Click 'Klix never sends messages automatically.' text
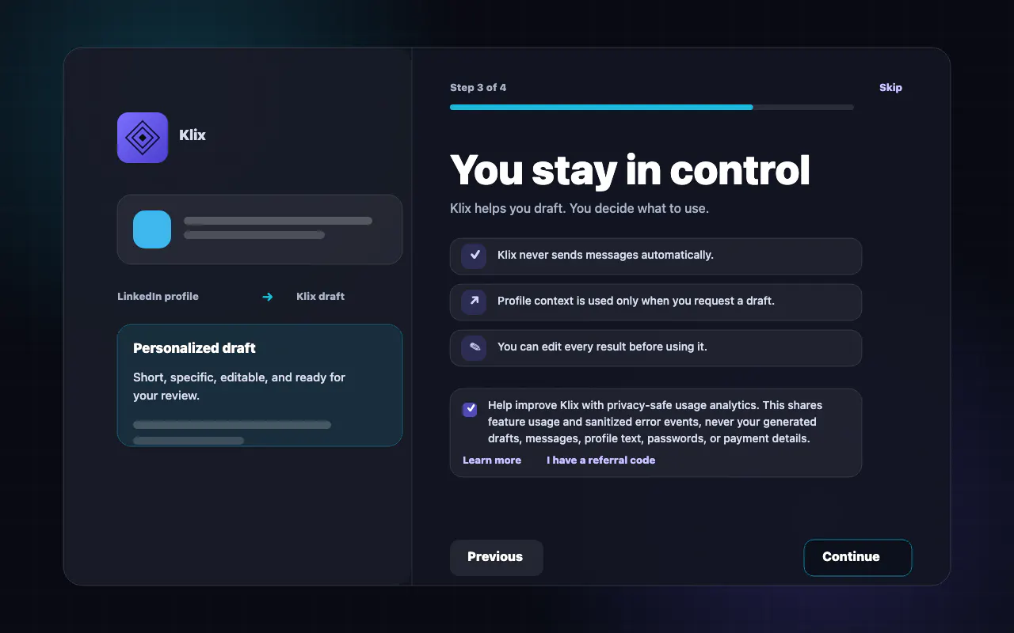Viewport: 1014px width, 633px height. [x=605, y=255]
